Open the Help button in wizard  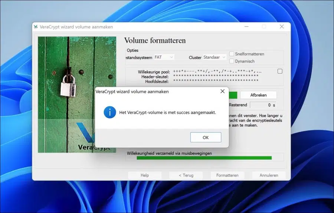click(x=145, y=175)
